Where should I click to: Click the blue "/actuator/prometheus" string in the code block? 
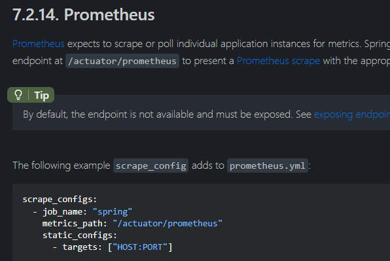[x=168, y=224]
